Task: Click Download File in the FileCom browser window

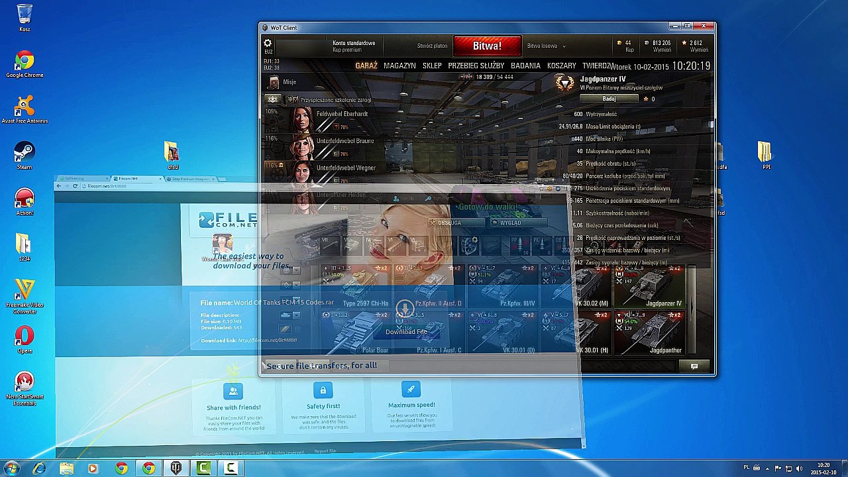Action: [x=406, y=332]
